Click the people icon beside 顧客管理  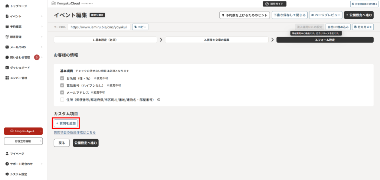[7, 37]
